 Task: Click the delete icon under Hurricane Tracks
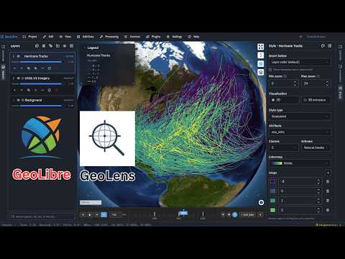click(56, 68)
